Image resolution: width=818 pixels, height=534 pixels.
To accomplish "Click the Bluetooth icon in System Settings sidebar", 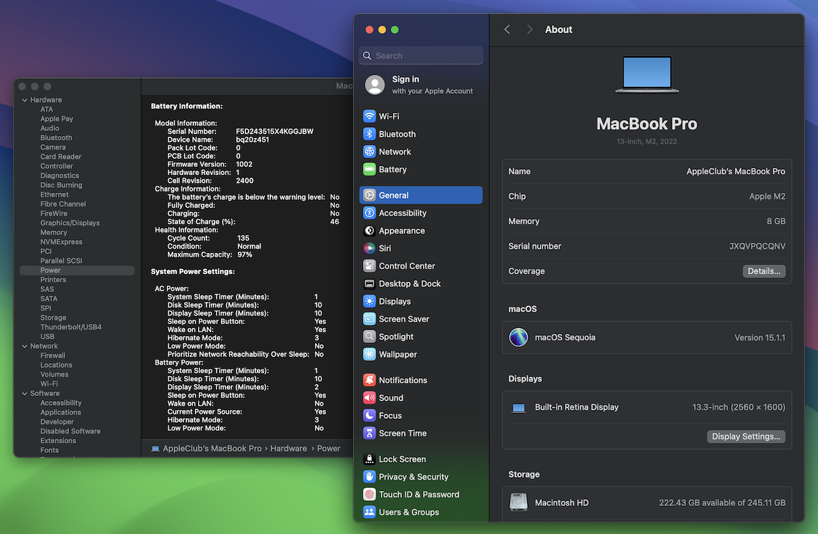I will [x=369, y=134].
